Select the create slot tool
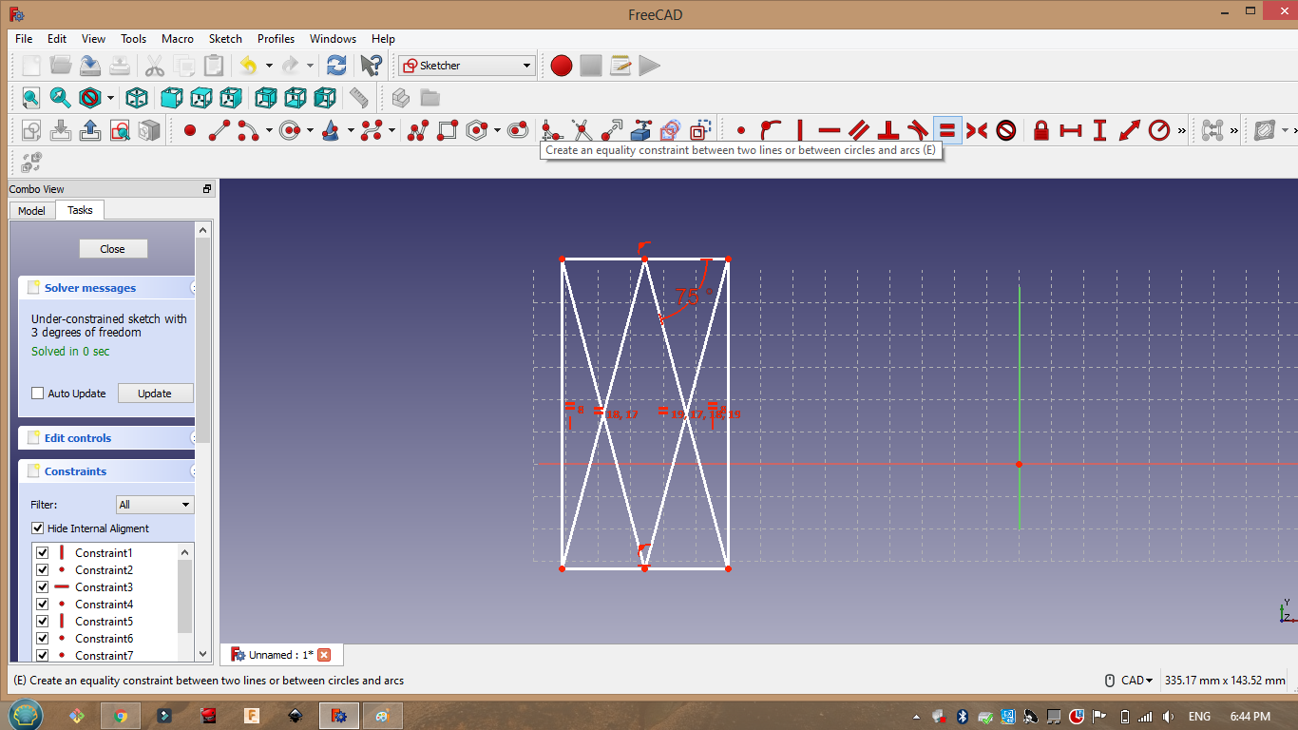Screen dimensions: 1298x730 pos(518,130)
